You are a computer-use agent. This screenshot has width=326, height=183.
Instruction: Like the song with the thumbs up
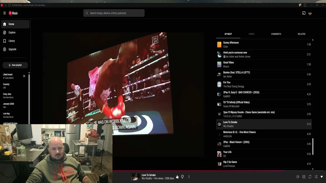coord(177,177)
